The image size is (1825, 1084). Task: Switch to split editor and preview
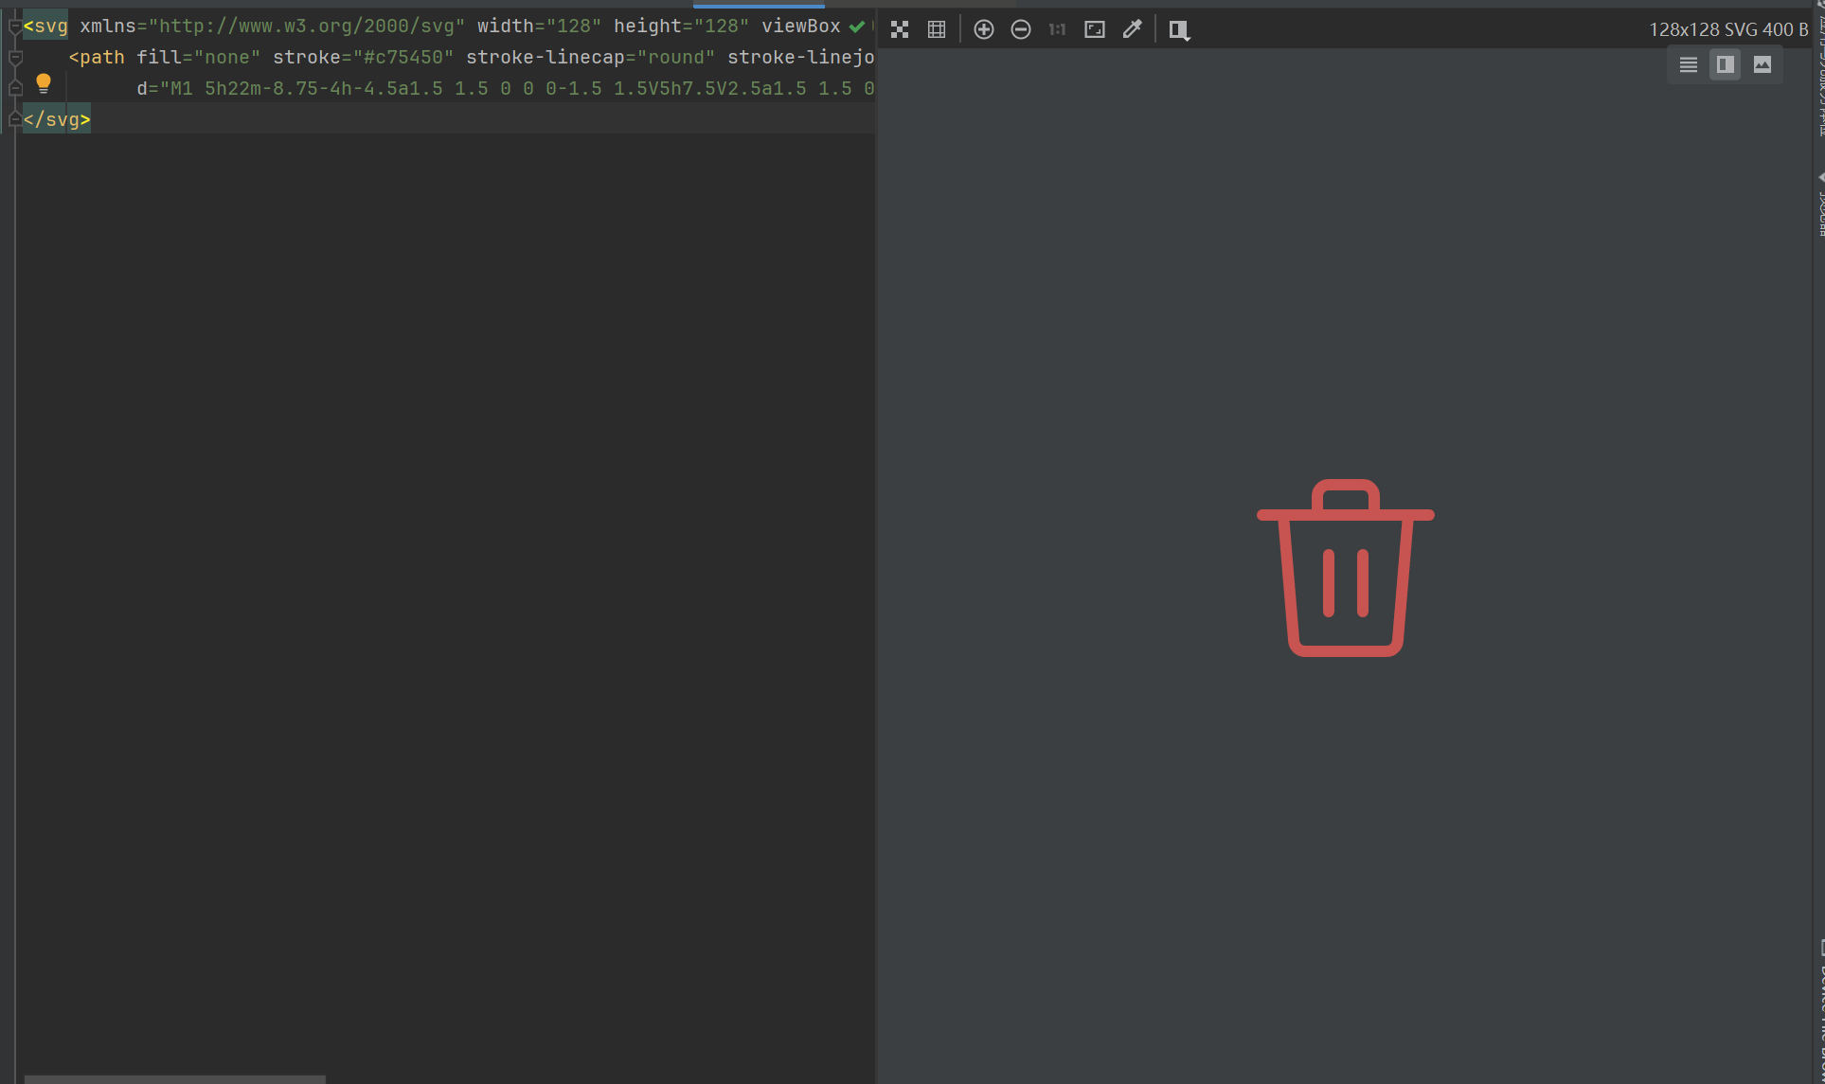point(1726,64)
